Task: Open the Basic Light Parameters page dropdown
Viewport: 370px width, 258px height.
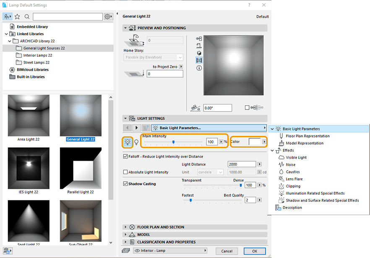Action: pyautogui.click(x=209, y=128)
